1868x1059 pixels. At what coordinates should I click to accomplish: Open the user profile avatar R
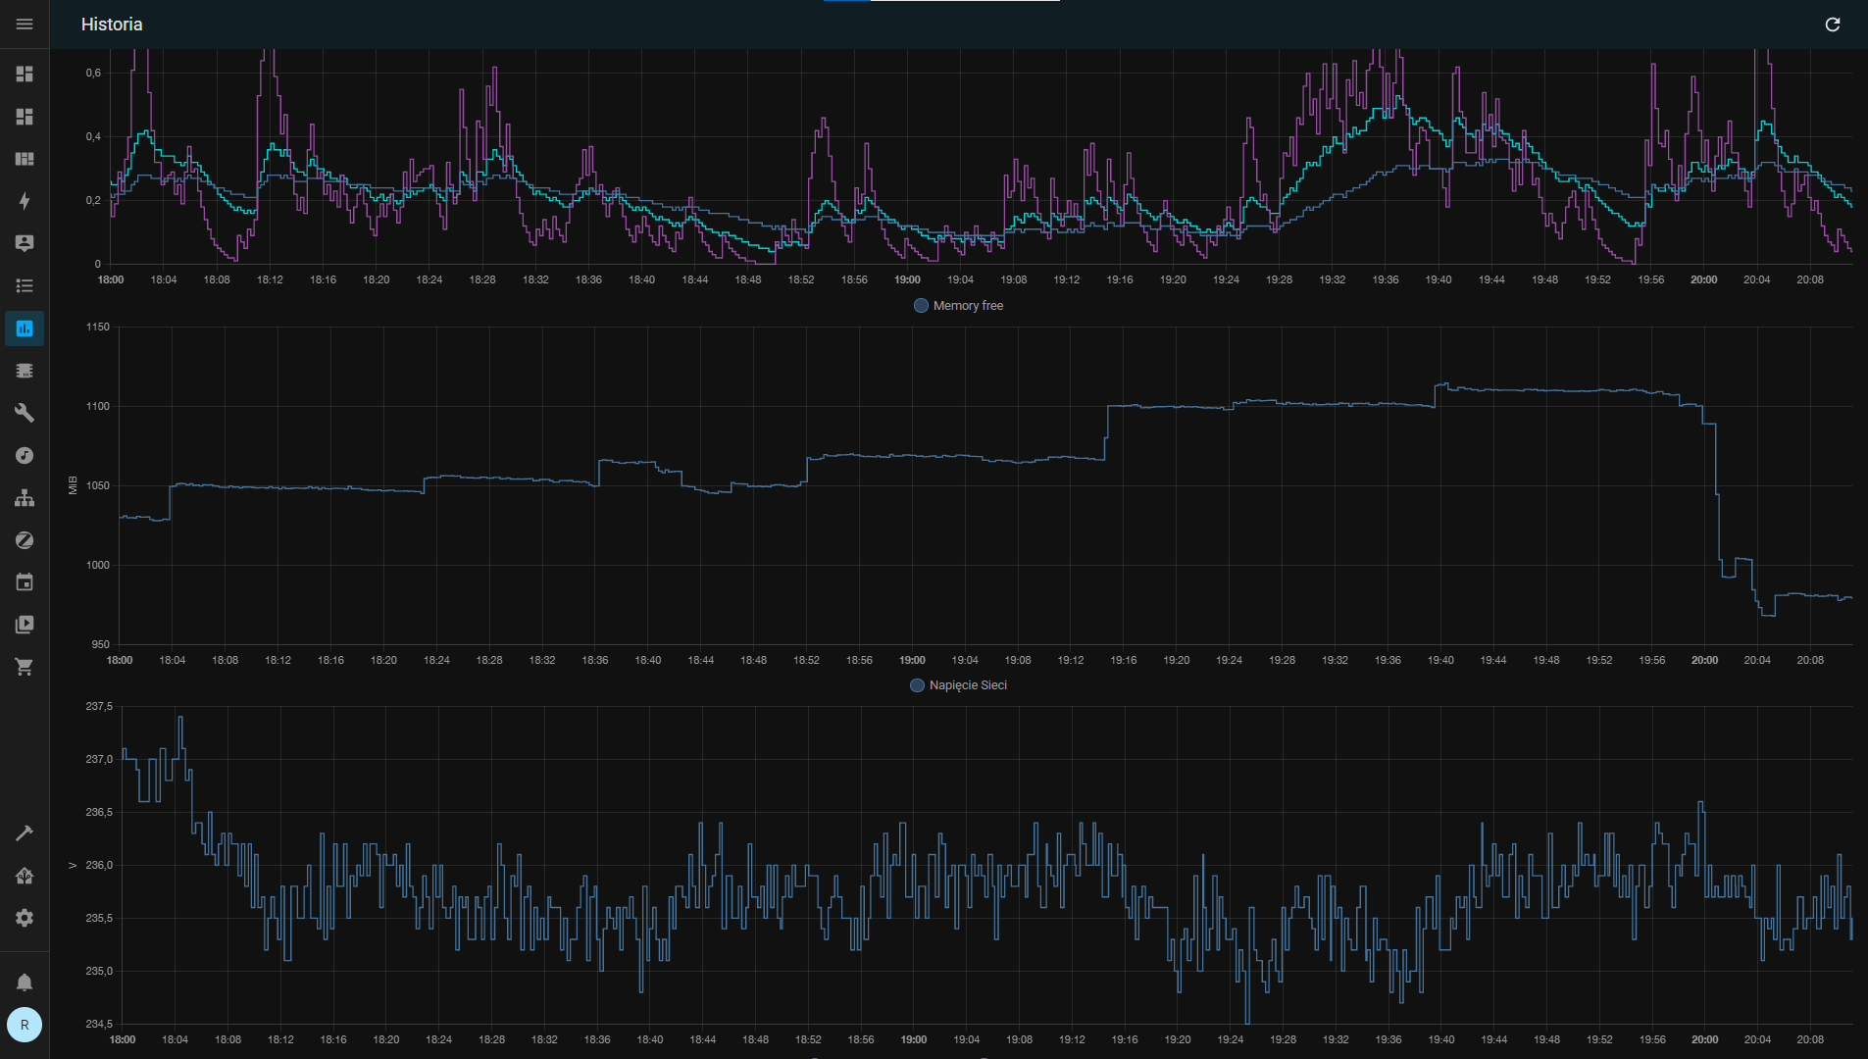(25, 1025)
